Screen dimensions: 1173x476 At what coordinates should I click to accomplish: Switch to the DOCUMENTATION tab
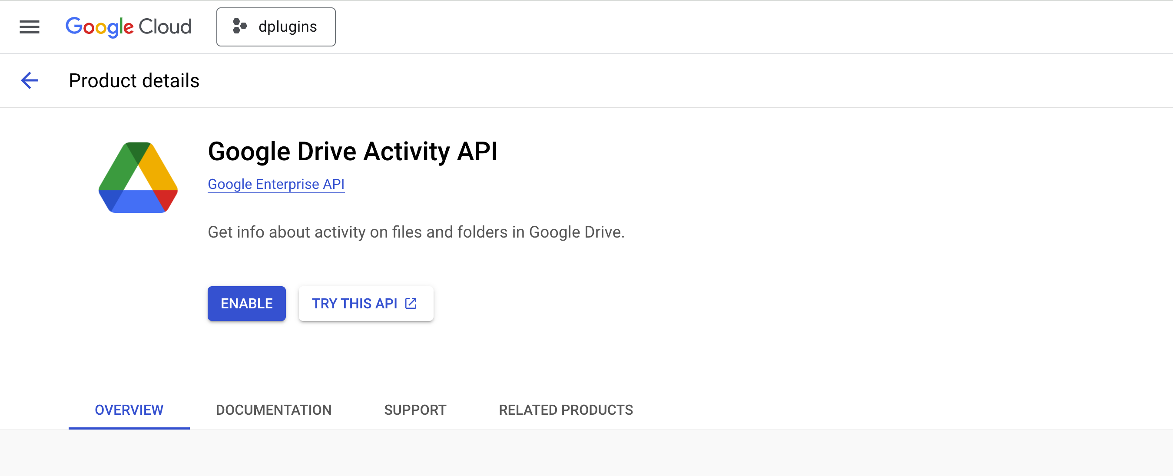click(274, 410)
